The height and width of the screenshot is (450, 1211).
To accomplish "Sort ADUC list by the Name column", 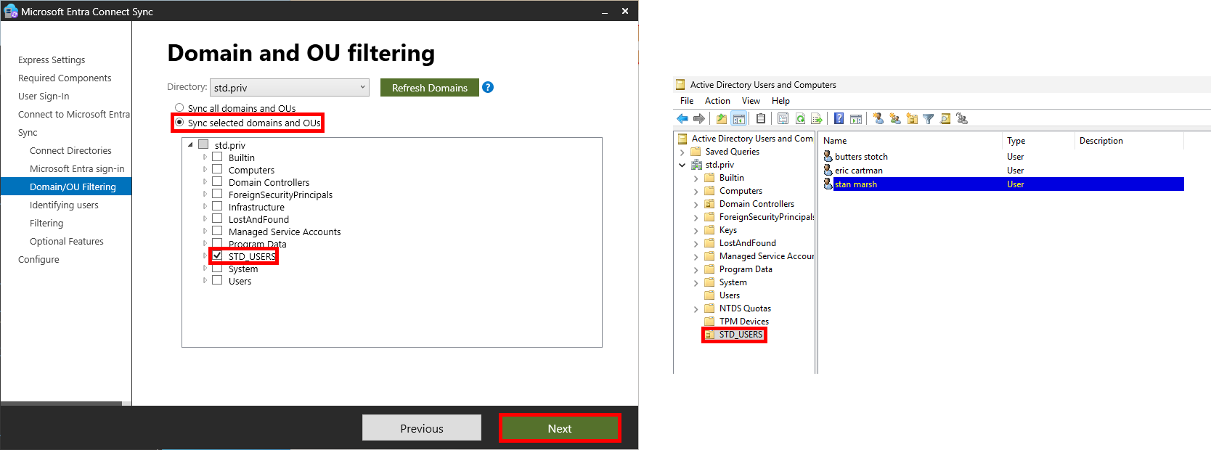I will click(910, 141).
